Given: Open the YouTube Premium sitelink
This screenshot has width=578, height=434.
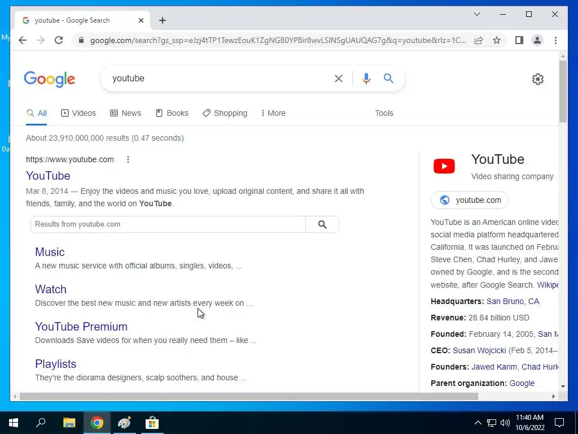Looking at the screenshot, I should [x=81, y=327].
